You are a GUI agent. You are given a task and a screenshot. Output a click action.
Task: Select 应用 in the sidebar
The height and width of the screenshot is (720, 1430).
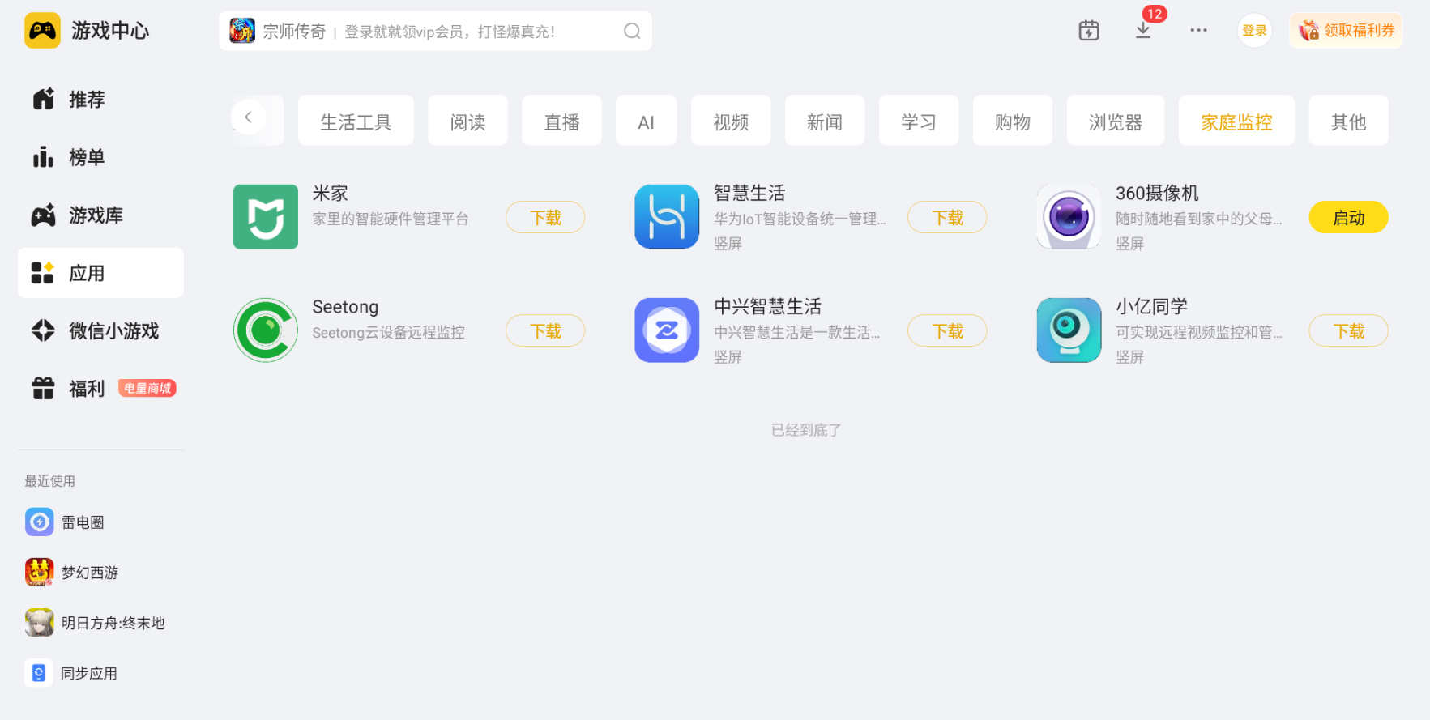pyautogui.click(x=100, y=273)
